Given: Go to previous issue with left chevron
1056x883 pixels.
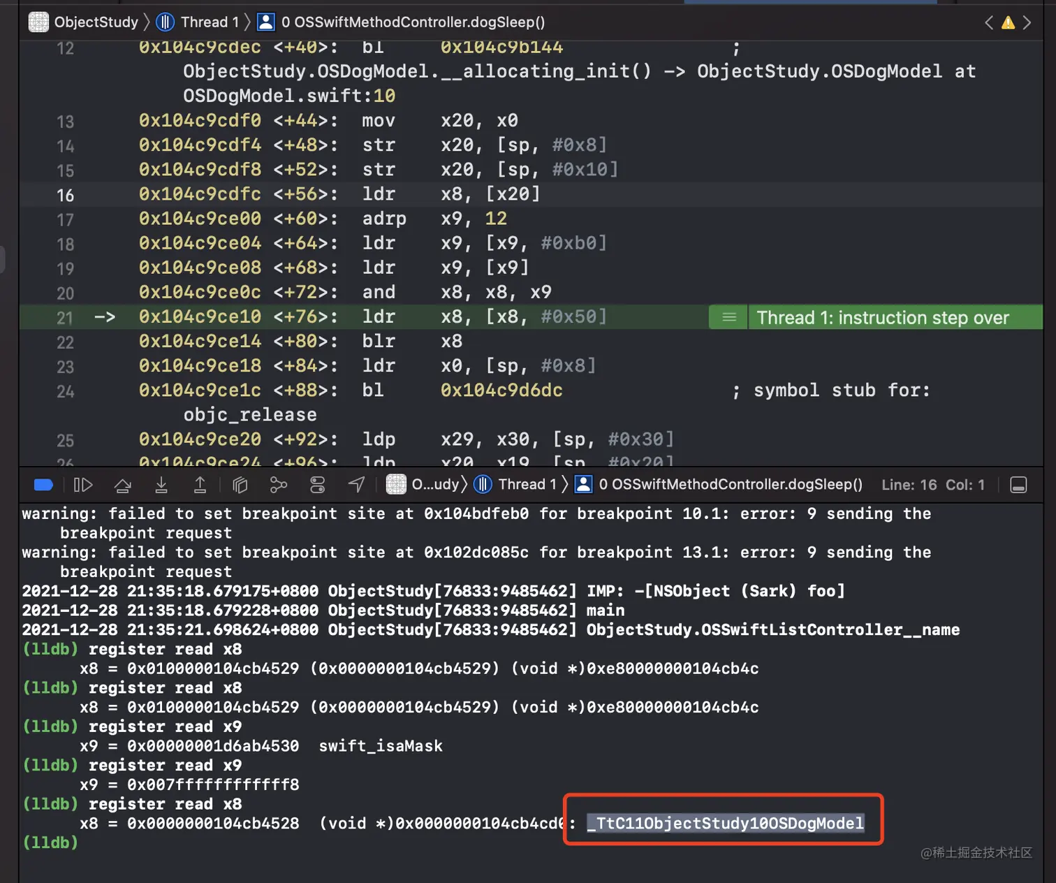Looking at the screenshot, I should point(989,22).
